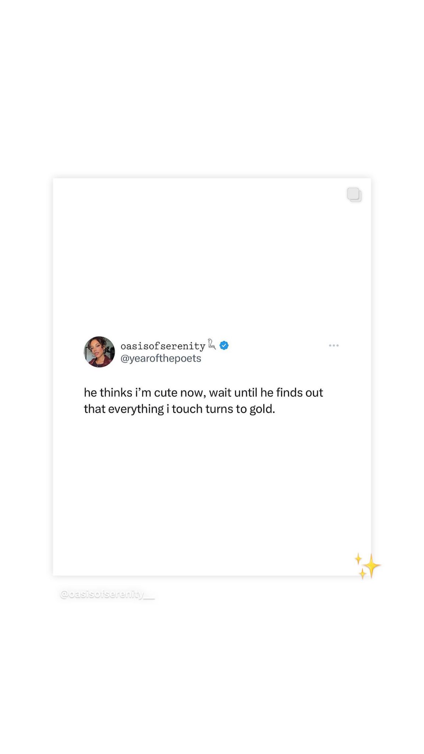The height and width of the screenshot is (754, 424).
Task: Tap the stacked-squares carousel icon
Action: (x=354, y=195)
